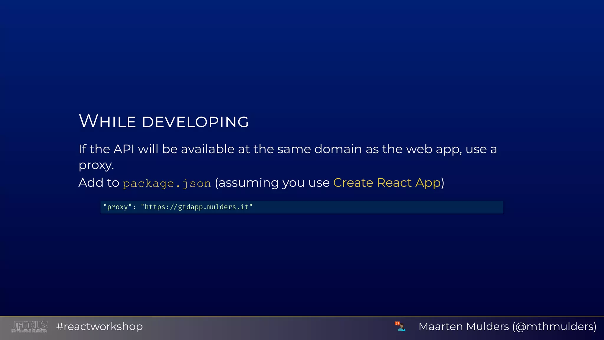Image resolution: width=604 pixels, height=340 pixels.
Task: Click the "proxy" key in code snippet
Action: pos(118,207)
